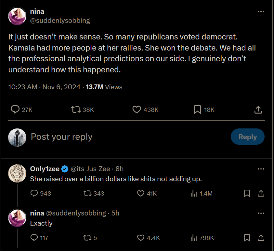Reply to Only1zee's comment with 948 replies
This screenshot has height=251, width=274.
pyautogui.click(x=34, y=193)
